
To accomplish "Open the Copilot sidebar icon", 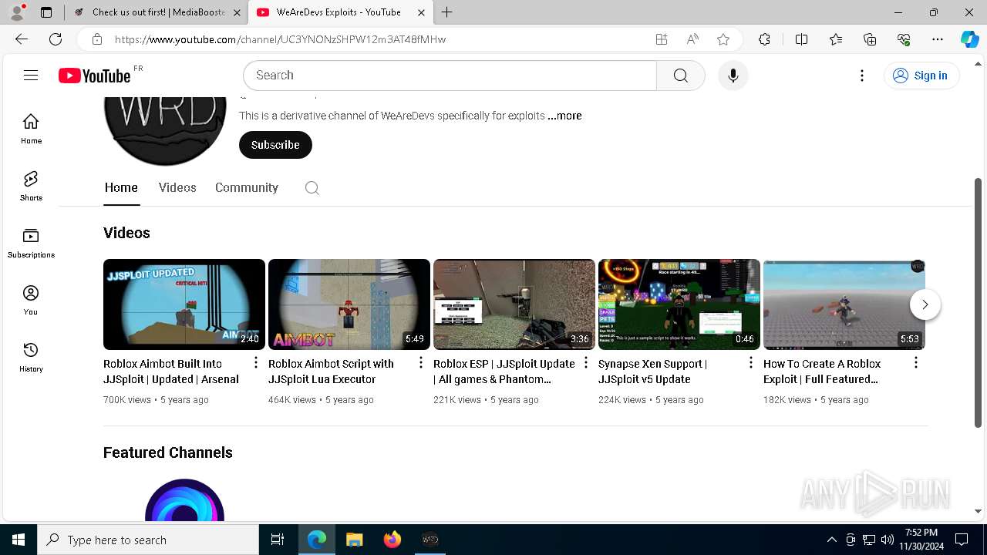I will click(969, 39).
